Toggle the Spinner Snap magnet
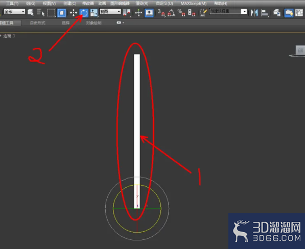 tap(192, 13)
